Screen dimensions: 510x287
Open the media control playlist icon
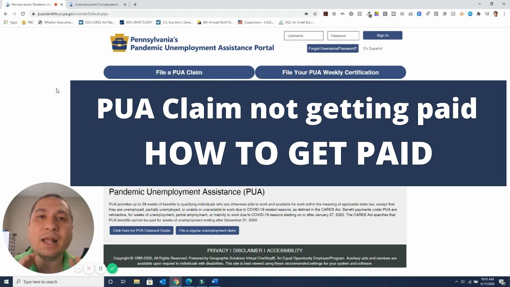pos(487,14)
